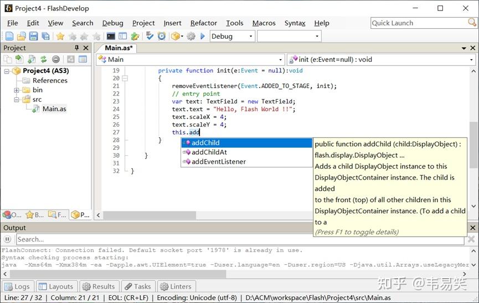Screen dimensions: 479x303
Task: Open the Refactor menu
Action: [x=203, y=23]
